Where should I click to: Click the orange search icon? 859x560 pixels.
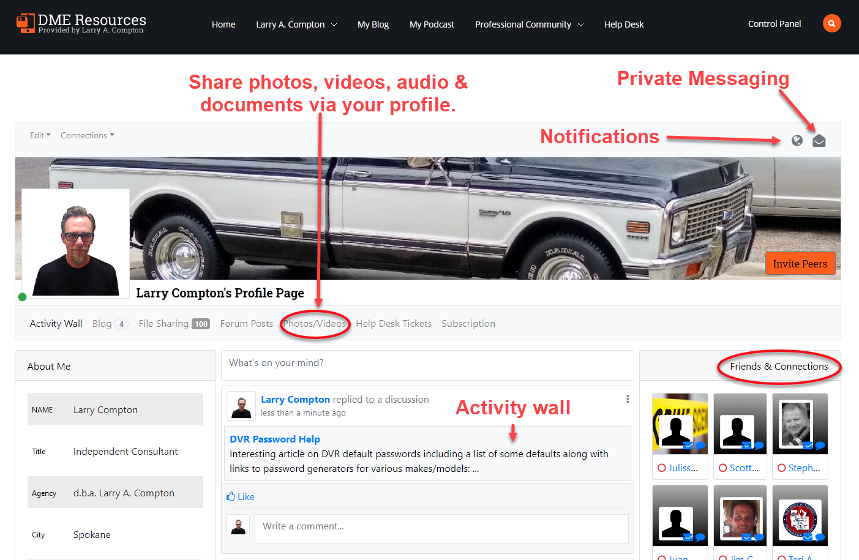point(831,24)
